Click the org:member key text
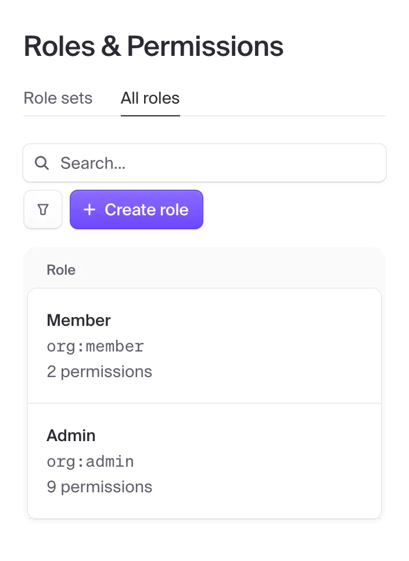 tap(95, 346)
